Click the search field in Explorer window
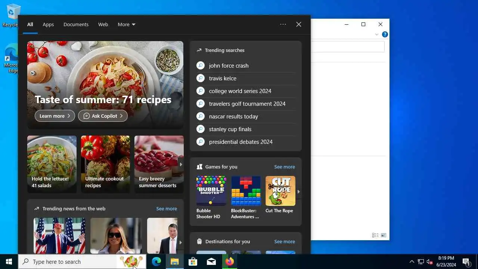 [x=347, y=47]
